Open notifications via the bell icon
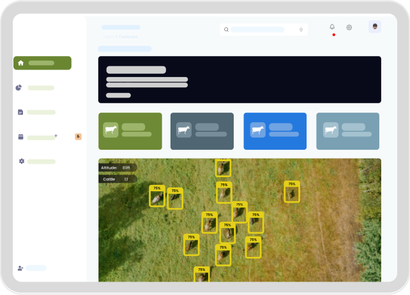 [x=332, y=27]
